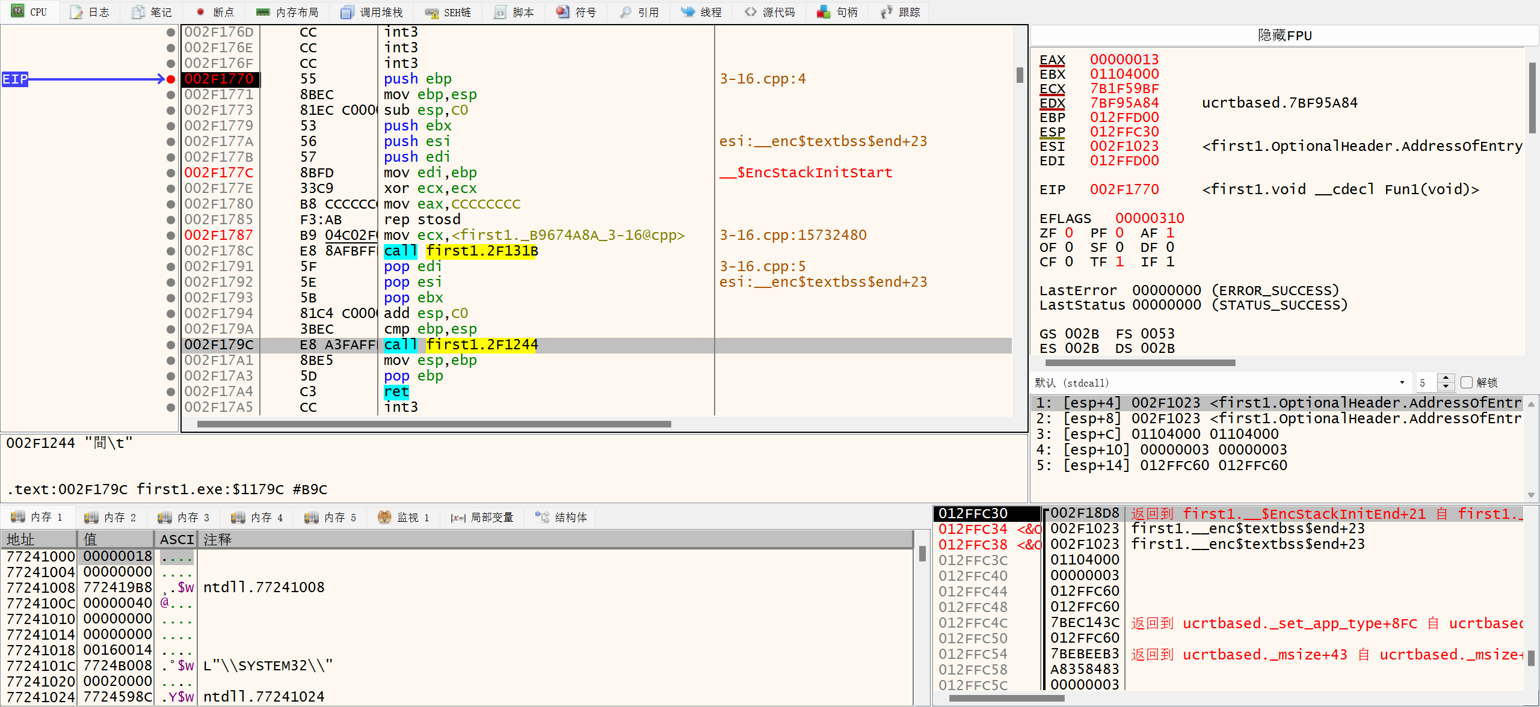
Task: Open the 调用堆栈 call stack icon
Action: 347,12
